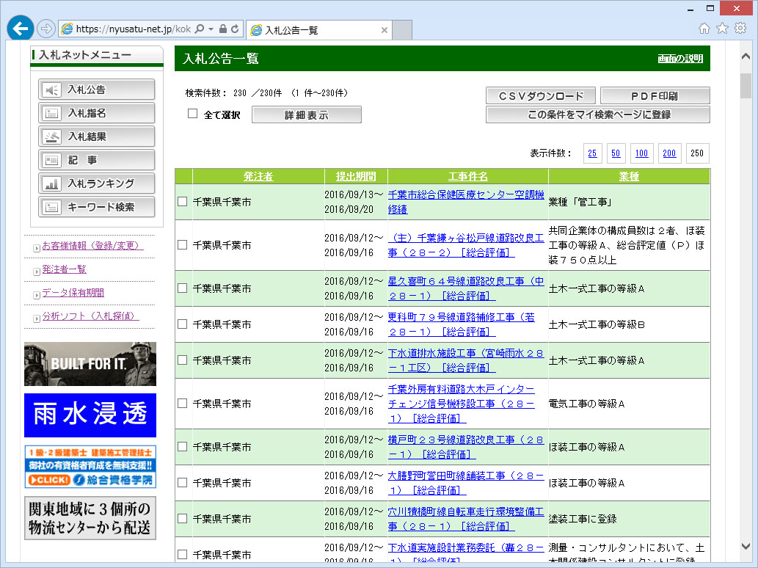Click the vertical scrollbar thumb
The height and width of the screenshot is (568, 758).
pos(746,85)
